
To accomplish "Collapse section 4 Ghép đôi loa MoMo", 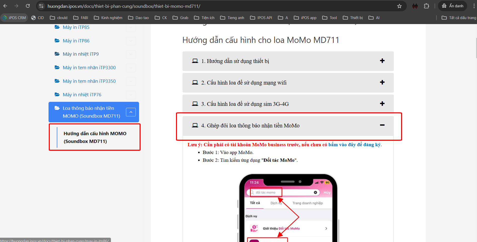I will pyautogui.click(x=382, y=125).
